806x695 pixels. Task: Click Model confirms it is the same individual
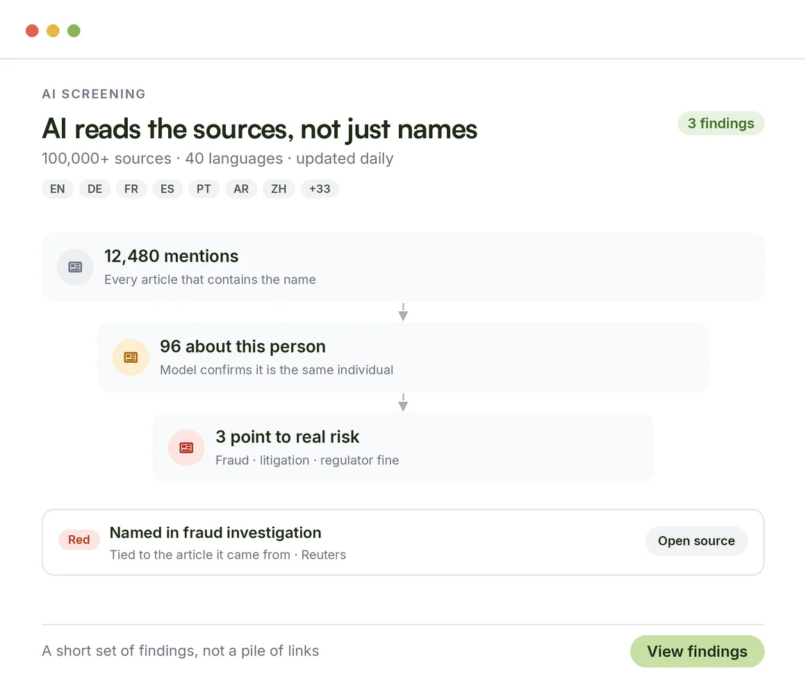[277, 370]
